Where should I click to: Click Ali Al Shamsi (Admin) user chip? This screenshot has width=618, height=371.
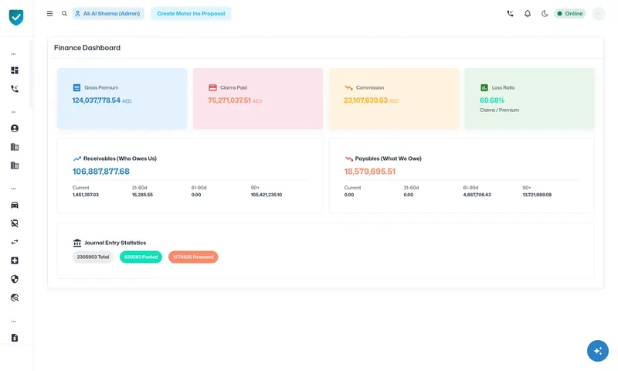pos(108,13)
